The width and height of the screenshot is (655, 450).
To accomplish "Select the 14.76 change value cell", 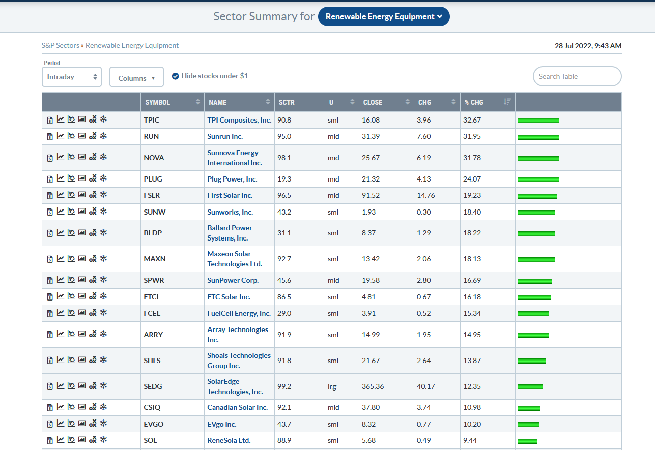I will coord(436,195).
